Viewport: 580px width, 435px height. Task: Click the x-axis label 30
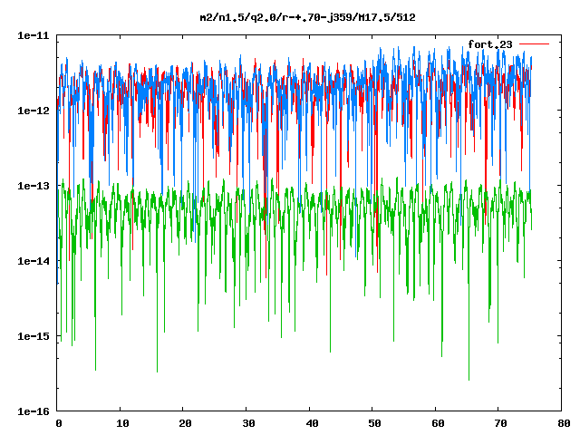coord(248,423)
